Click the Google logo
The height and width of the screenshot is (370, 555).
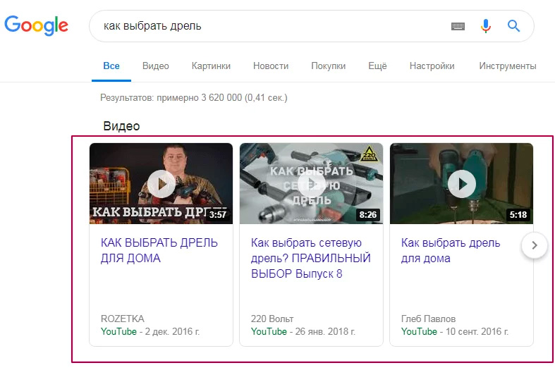pyautogui.click(x=36, y=25)
